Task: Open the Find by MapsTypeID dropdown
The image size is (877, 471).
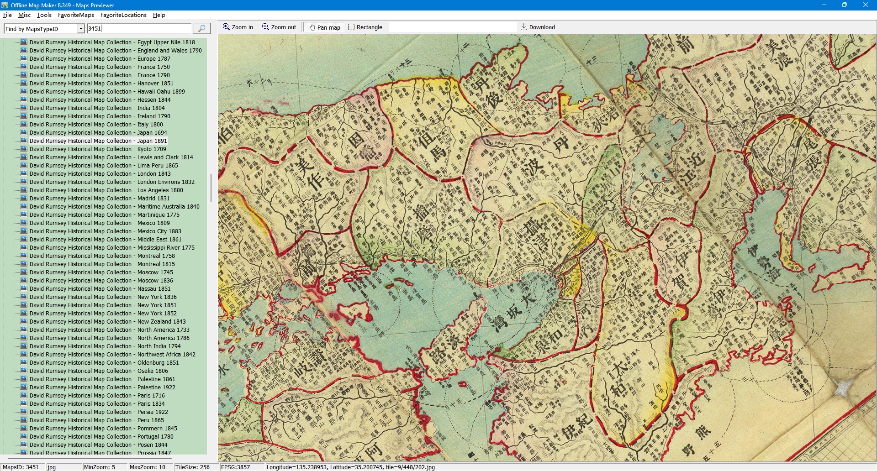Action: tap(81, 29)
